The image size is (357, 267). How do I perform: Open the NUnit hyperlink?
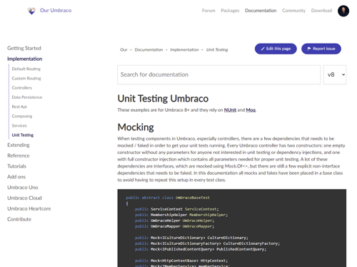pyautogui.click(x=230, y=110)
